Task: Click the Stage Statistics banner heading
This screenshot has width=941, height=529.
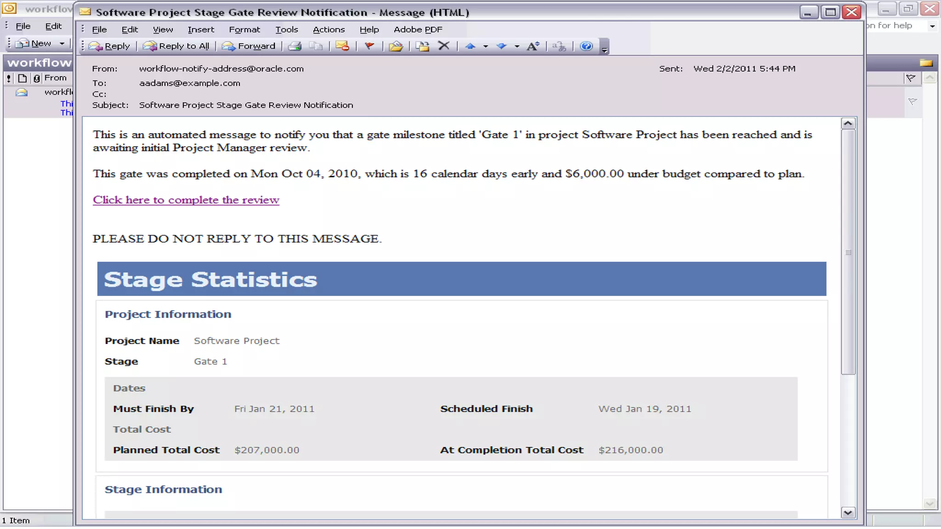Action: [x=210, y=279]
